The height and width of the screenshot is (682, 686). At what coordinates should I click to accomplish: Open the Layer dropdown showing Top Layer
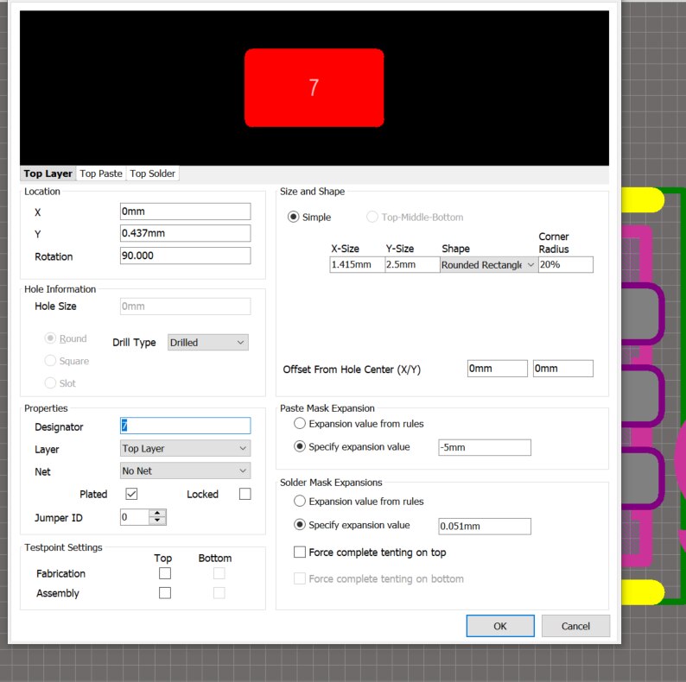[185, 448]
